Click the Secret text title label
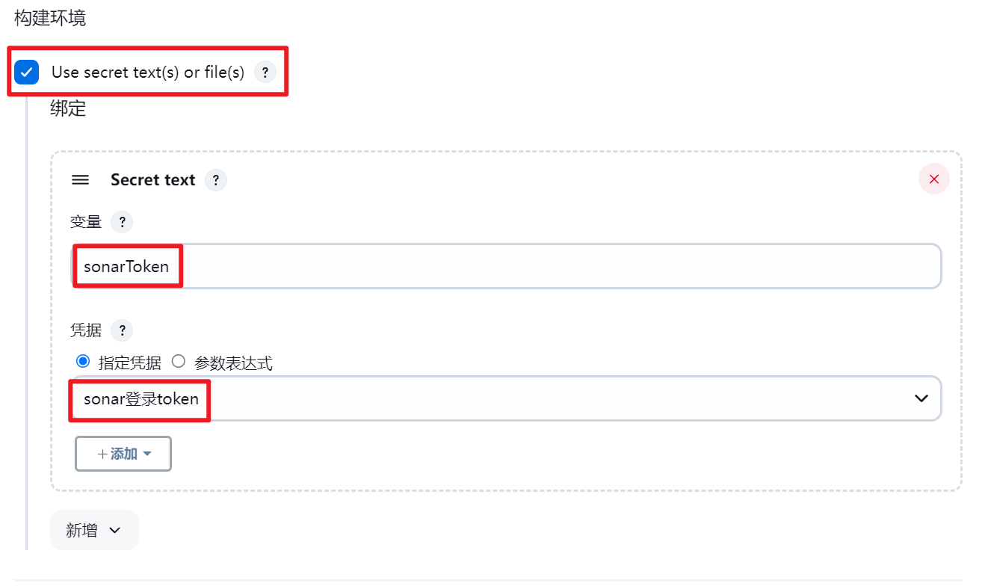Screen dimensions: 985x586 [152, 180]
